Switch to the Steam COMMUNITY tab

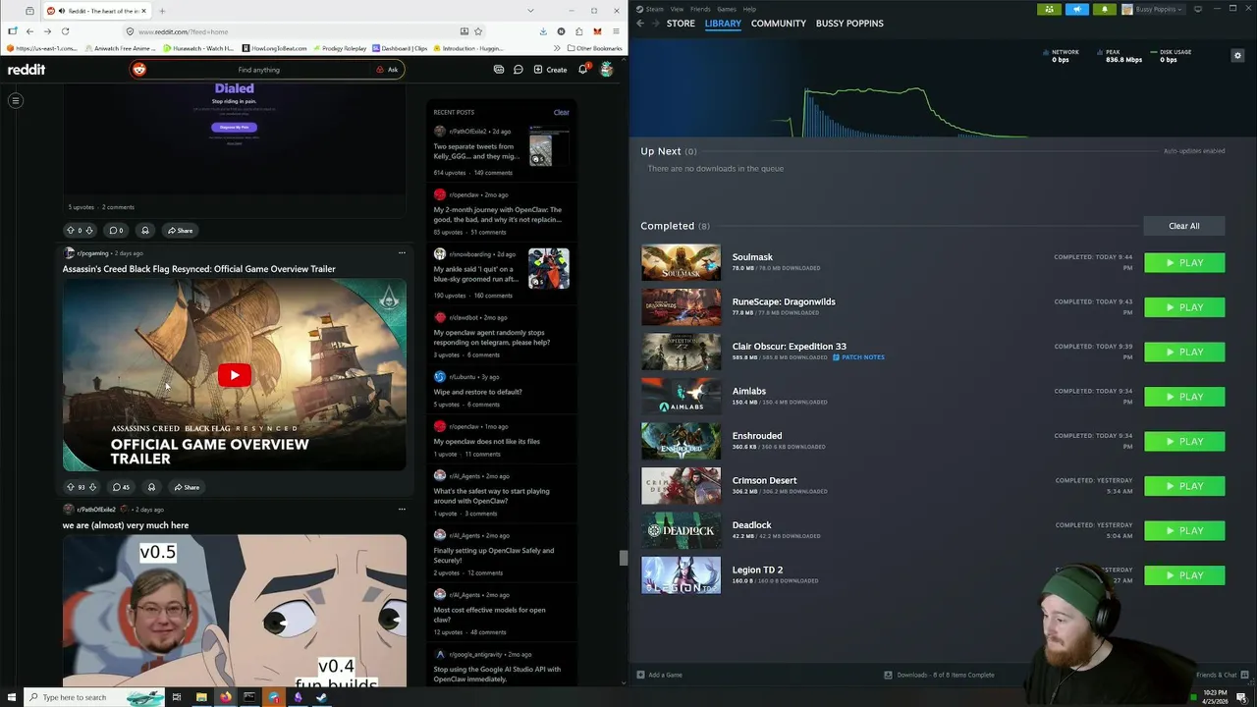tap(779, 24)
